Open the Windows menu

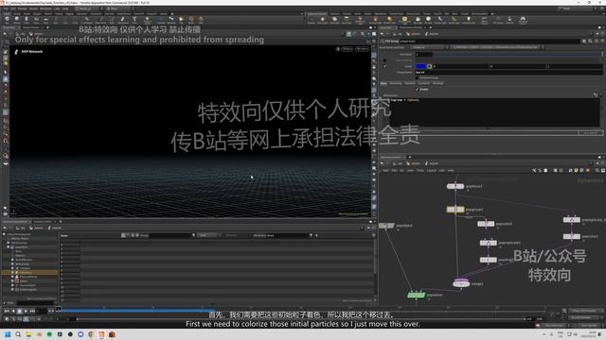[x=45, y=8]
